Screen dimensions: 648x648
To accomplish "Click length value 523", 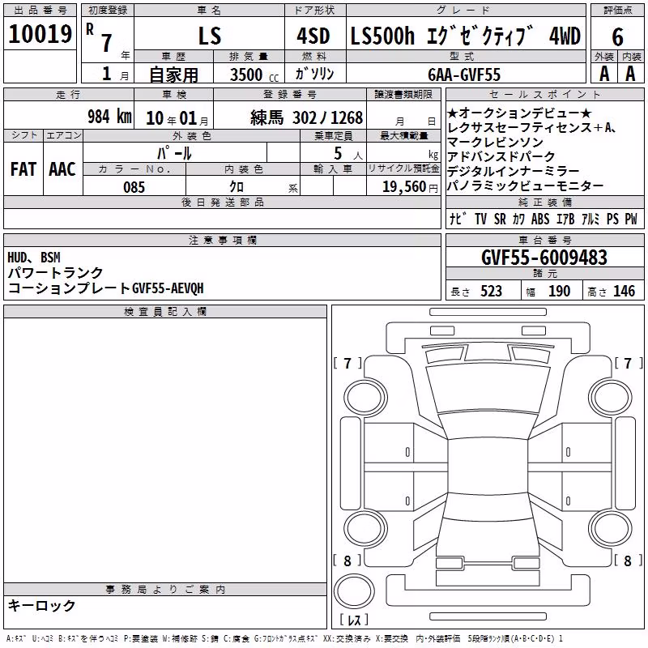I will tap(491, 292).
